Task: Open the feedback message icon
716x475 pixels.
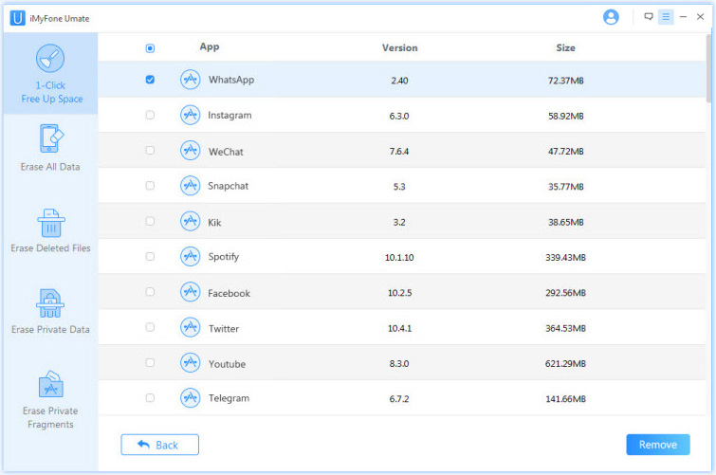Action: click(649, 17)
